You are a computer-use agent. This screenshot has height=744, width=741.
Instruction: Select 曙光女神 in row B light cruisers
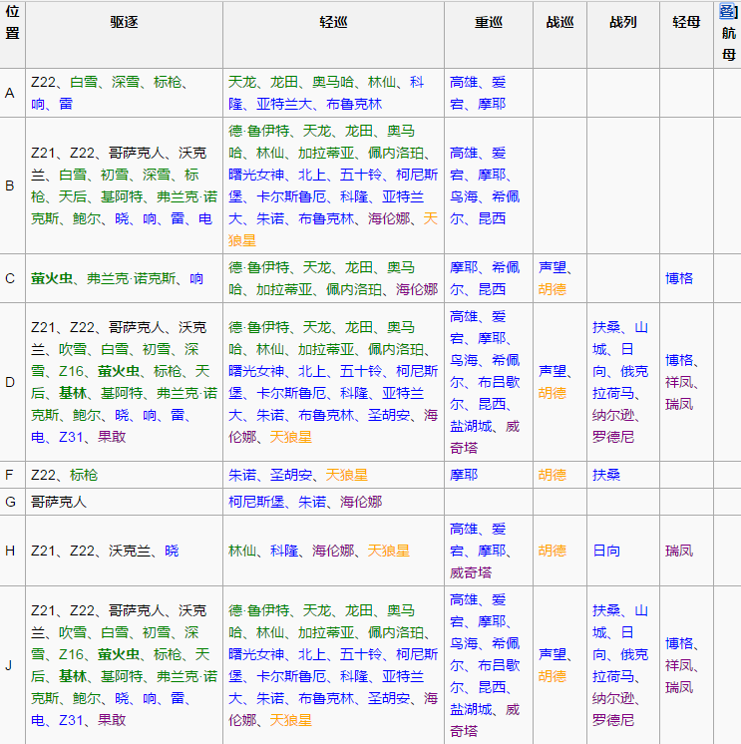[256, 175]
